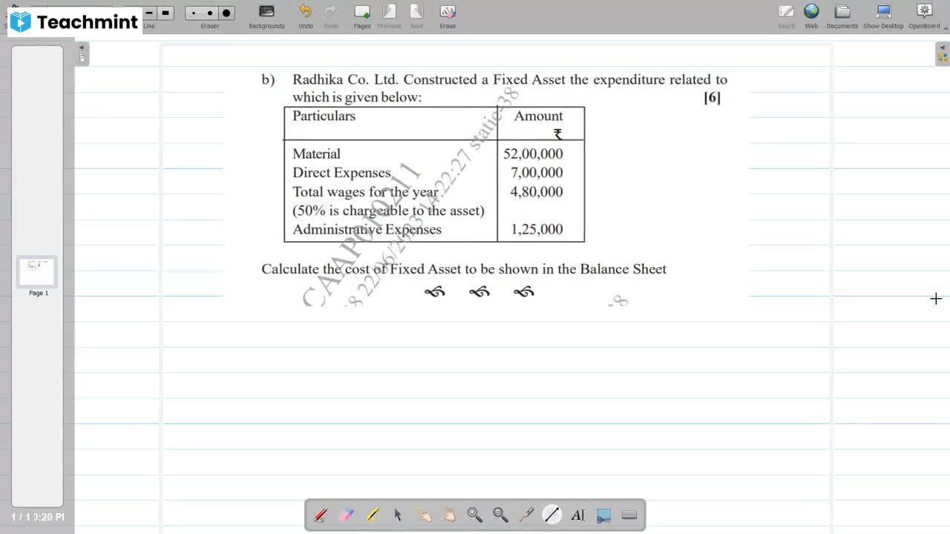Select the medium line width

pos(149,13)
